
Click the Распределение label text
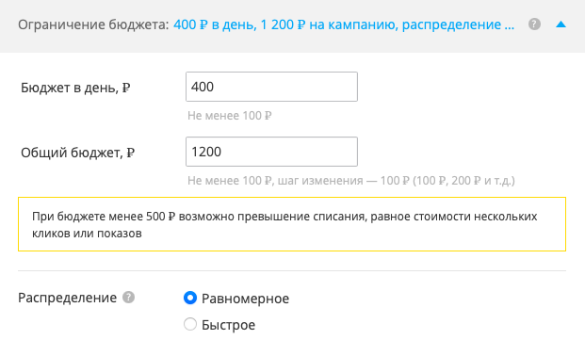pyautogui.click(x=67, y=298)
